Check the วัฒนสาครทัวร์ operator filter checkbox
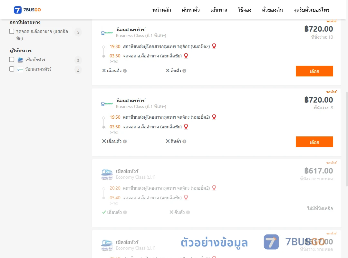This screenshot has width=348, height=258. tap(12, 69)
